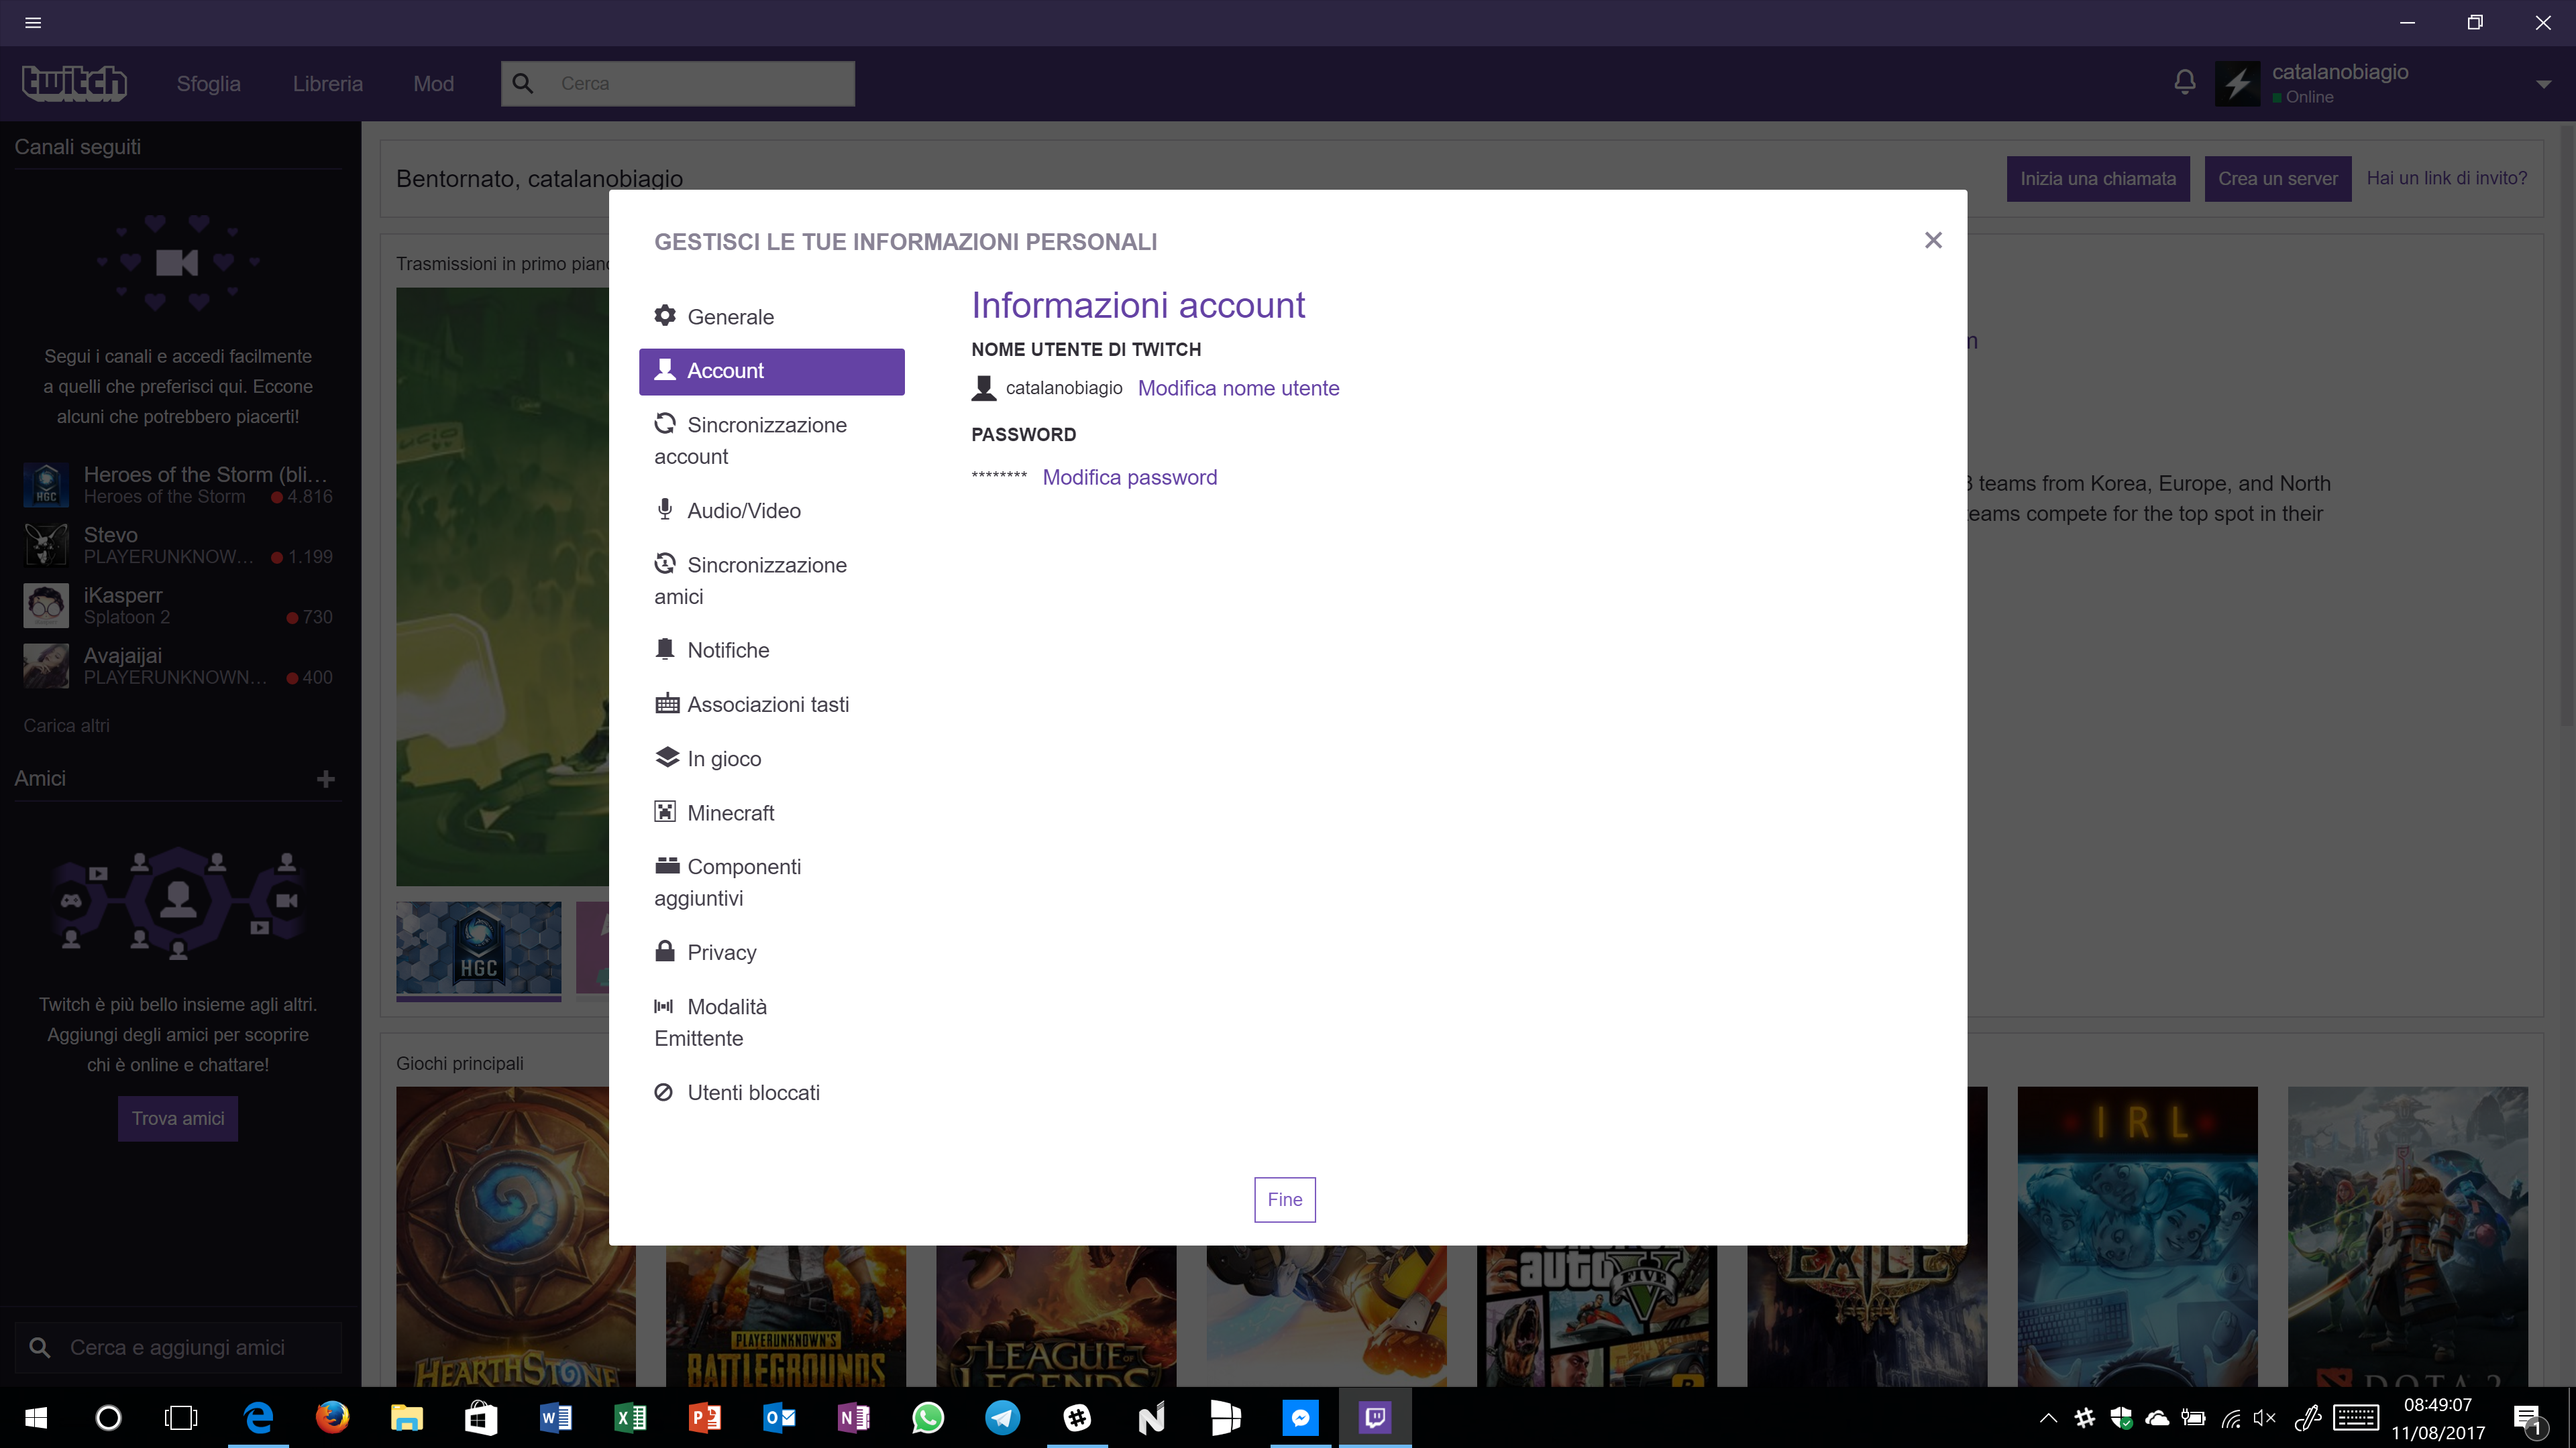Open the IRL category tile
Viewport: 2576px width, 1448px height.
coord(2137,1236)
